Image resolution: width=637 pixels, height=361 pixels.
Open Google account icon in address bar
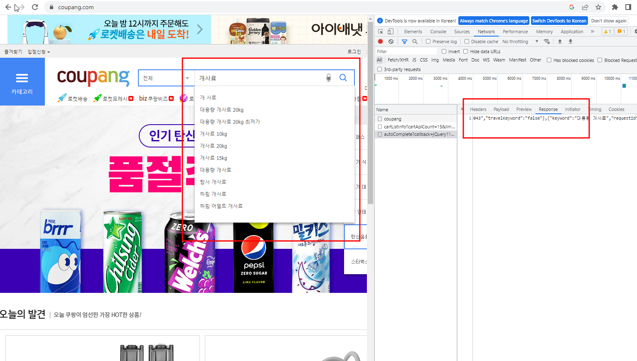pyautogui.click(x=572, y=7)
